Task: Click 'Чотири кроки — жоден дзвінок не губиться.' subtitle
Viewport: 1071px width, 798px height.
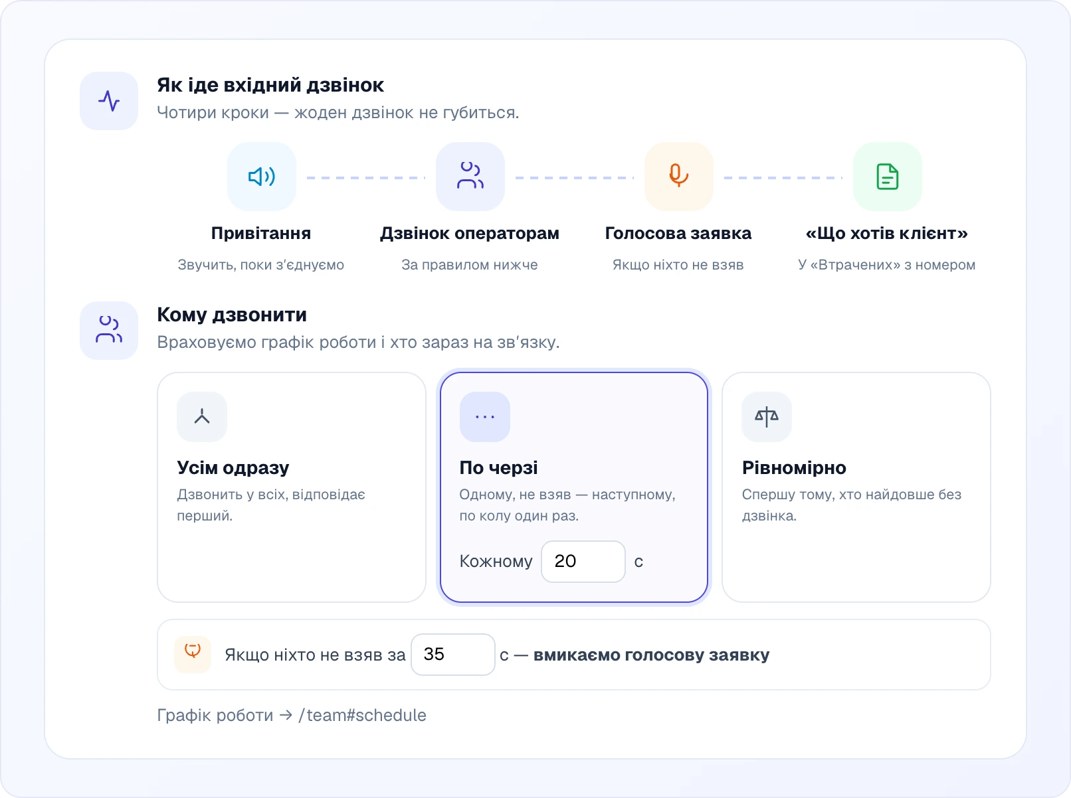Action: tap(338, 113)
